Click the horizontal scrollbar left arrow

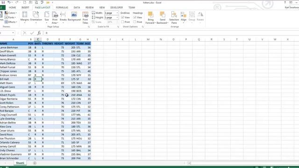189,163
